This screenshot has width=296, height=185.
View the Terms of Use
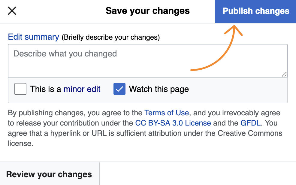167,113
